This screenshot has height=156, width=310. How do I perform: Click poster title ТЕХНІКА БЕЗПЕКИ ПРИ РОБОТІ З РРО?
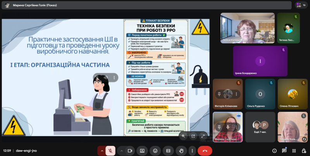pyautogui.click(x=156, y=28)
